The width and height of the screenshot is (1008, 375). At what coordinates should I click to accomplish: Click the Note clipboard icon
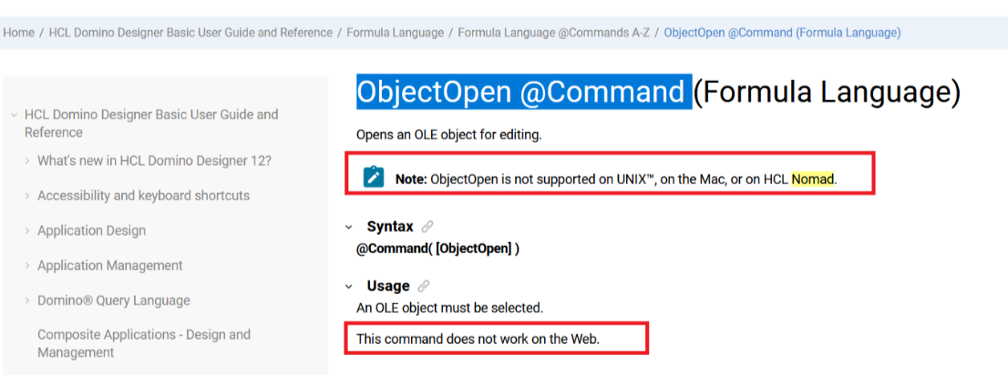tap(374, 177)
